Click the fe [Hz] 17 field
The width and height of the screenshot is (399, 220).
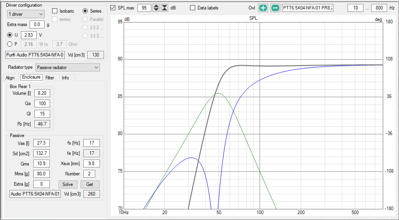point(92,153)
